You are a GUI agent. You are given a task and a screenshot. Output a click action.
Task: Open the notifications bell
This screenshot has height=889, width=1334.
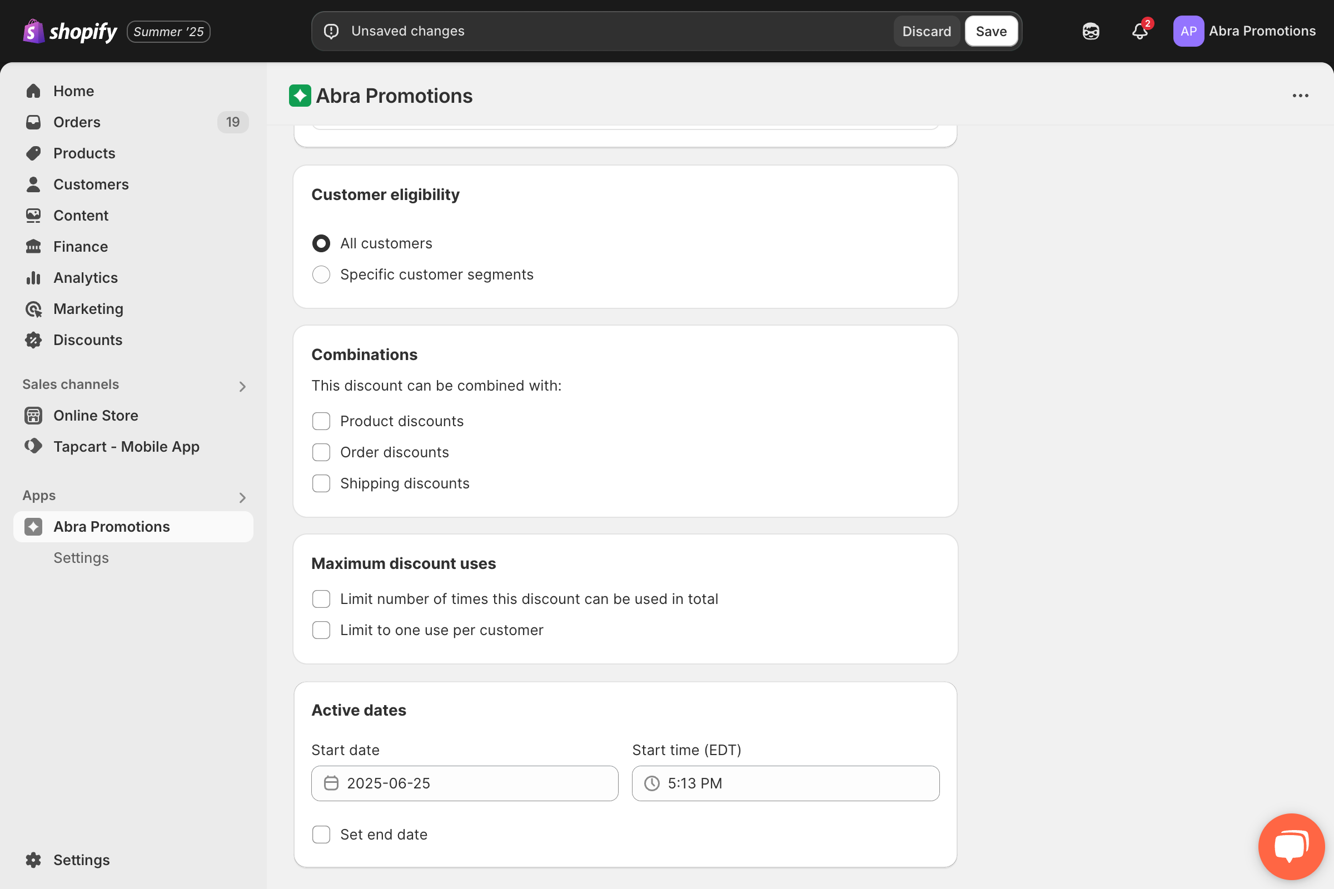[x=1140, y=31]
